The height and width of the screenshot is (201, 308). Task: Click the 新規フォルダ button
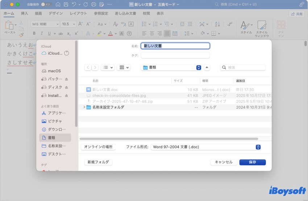click(x=98, y=162)
